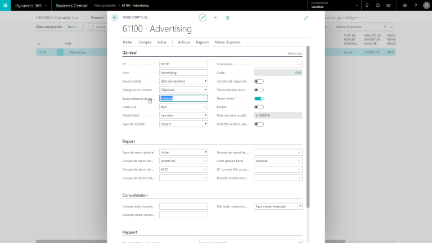Go back using the arrow on the card
Image resolution: width=432 pixels, height=243 pixels.
(115, 17)
